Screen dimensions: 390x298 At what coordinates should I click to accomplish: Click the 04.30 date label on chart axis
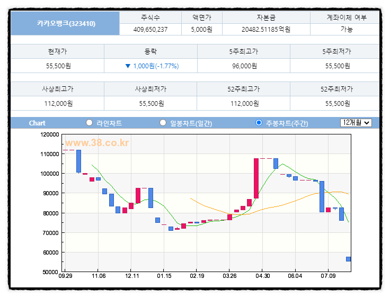263,276
